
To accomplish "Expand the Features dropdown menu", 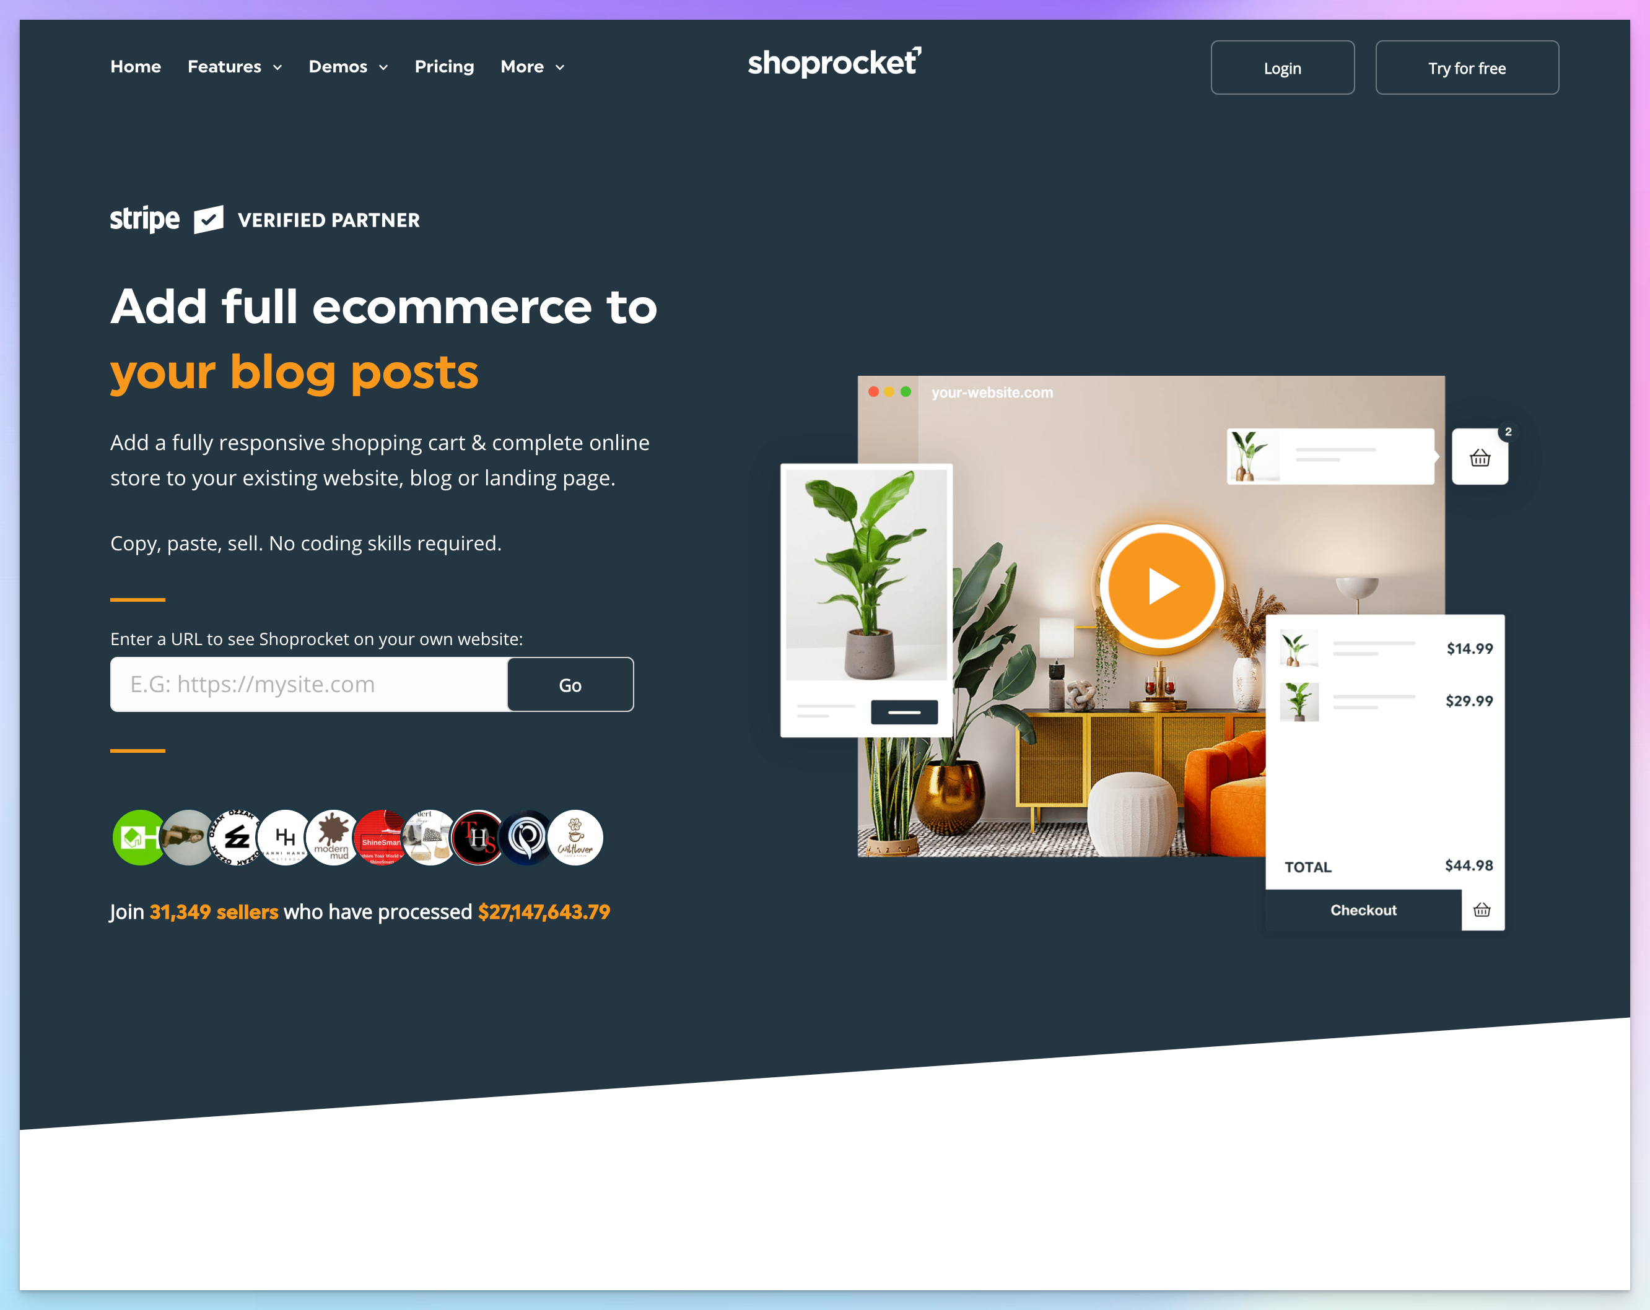I will [234, 67].
